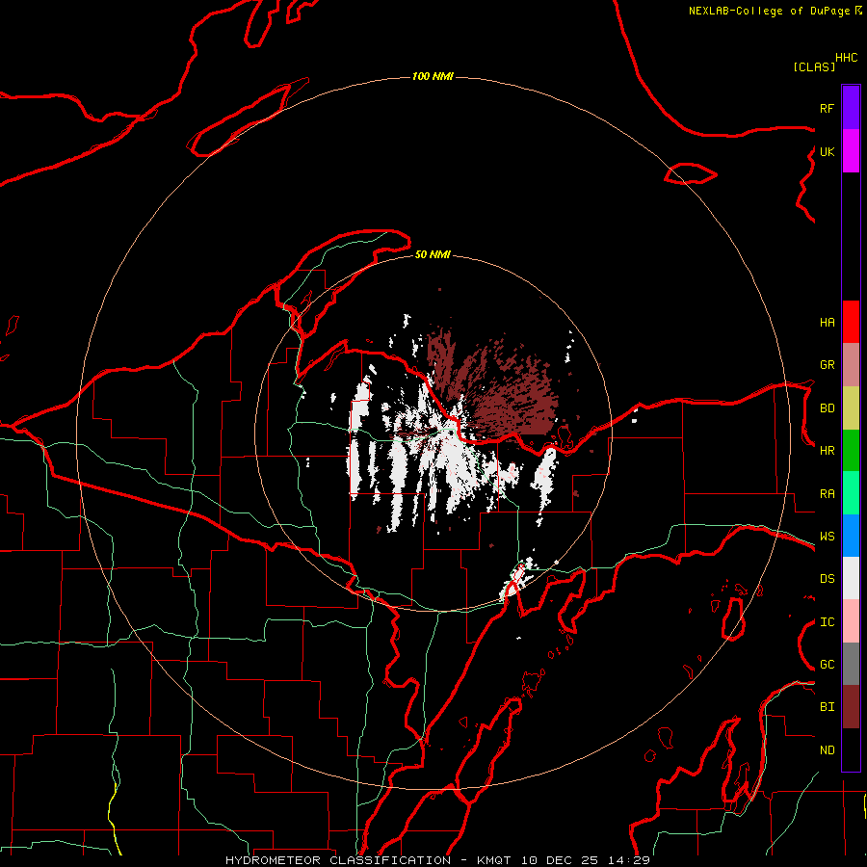Click the "WS" legend label
This screenshot has width=867, height=867.
(827, 537)
